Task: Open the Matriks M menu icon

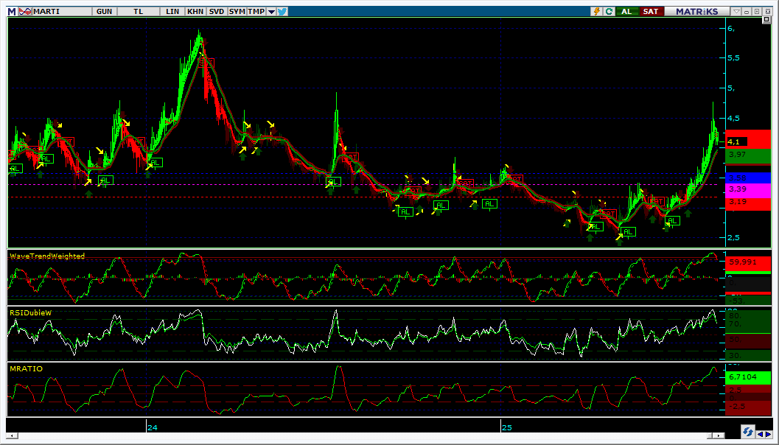Action: 12,12
